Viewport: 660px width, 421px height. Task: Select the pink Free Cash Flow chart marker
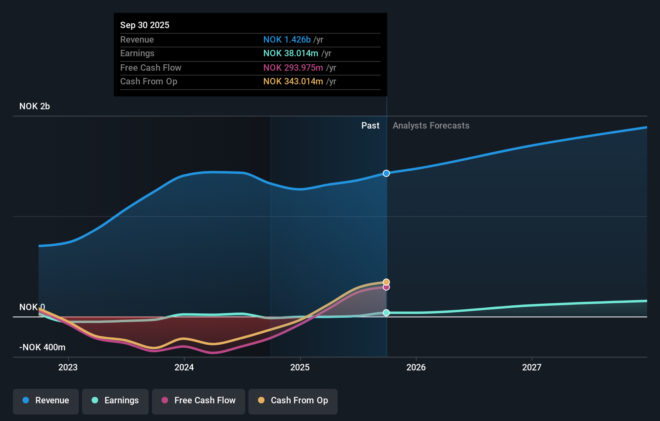(x=386, y=288)
